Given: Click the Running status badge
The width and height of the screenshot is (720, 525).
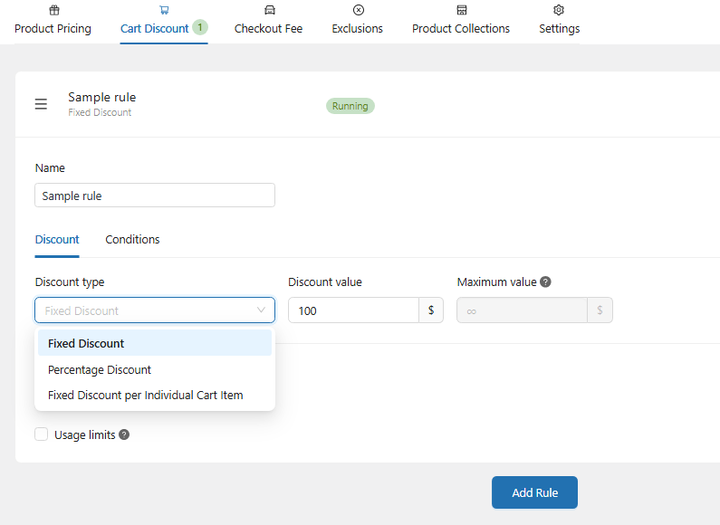Looking at the screenshot, I should [x=350, y=106].
